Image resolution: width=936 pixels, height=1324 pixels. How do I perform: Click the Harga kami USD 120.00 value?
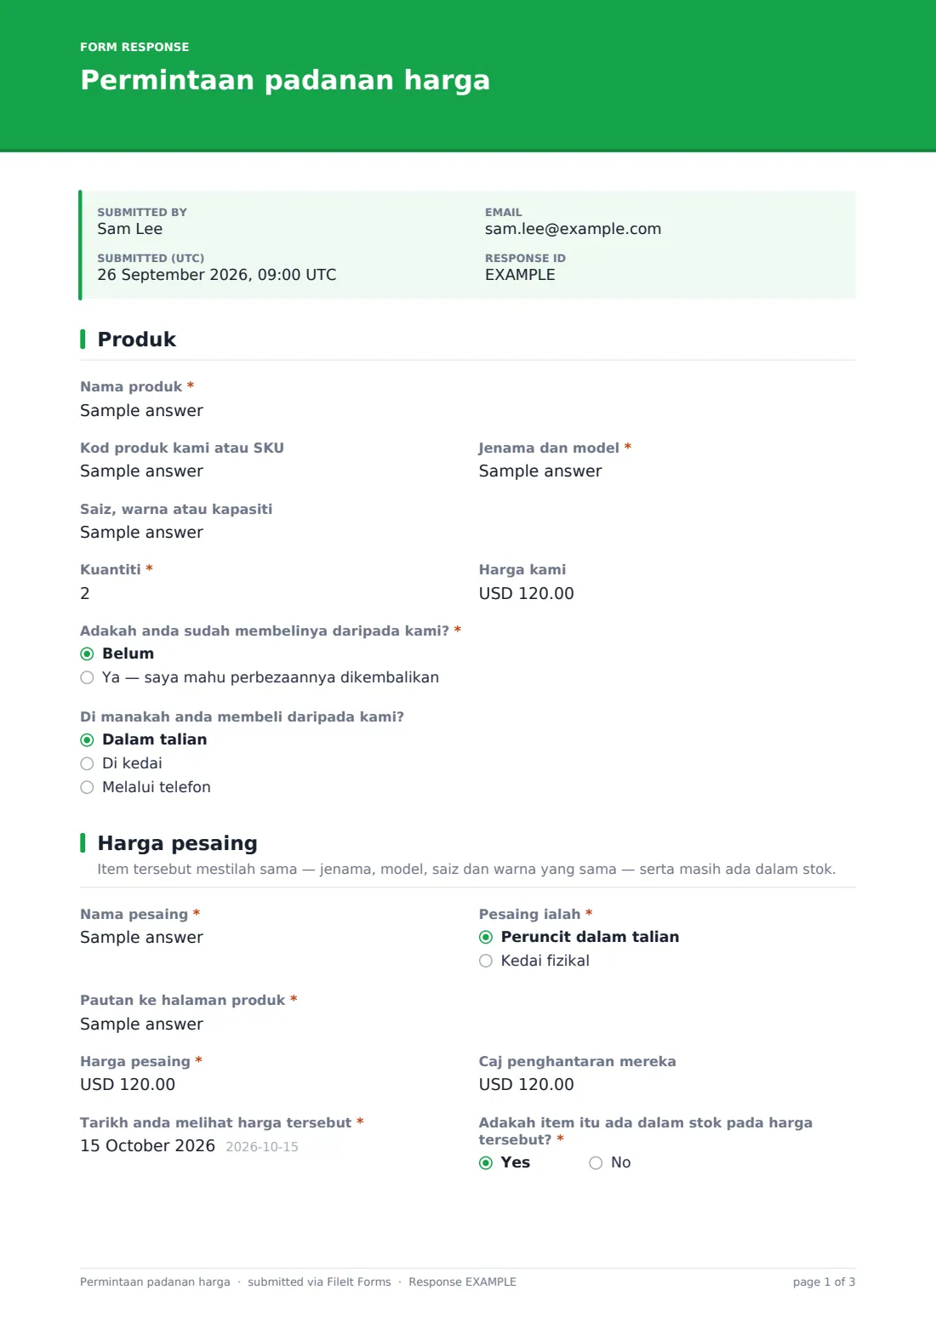click(526, 594)
